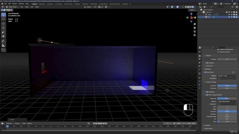Toggle the Raytracing checkbox
The image size is (239, 134).
[205, 72]
